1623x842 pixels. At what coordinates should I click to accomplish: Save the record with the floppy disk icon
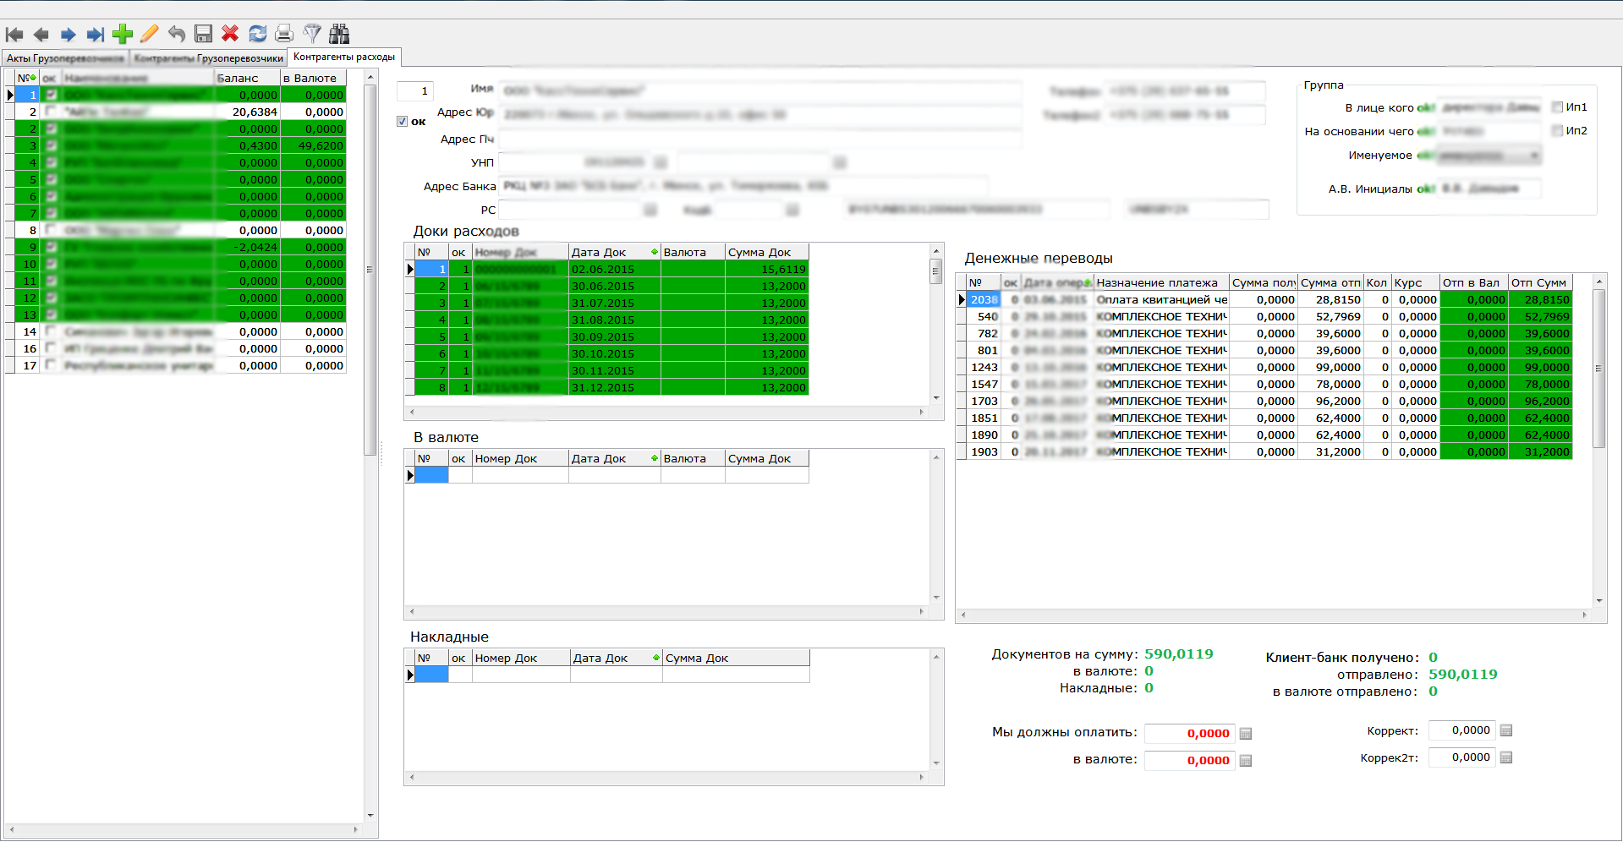pos(203,34)
